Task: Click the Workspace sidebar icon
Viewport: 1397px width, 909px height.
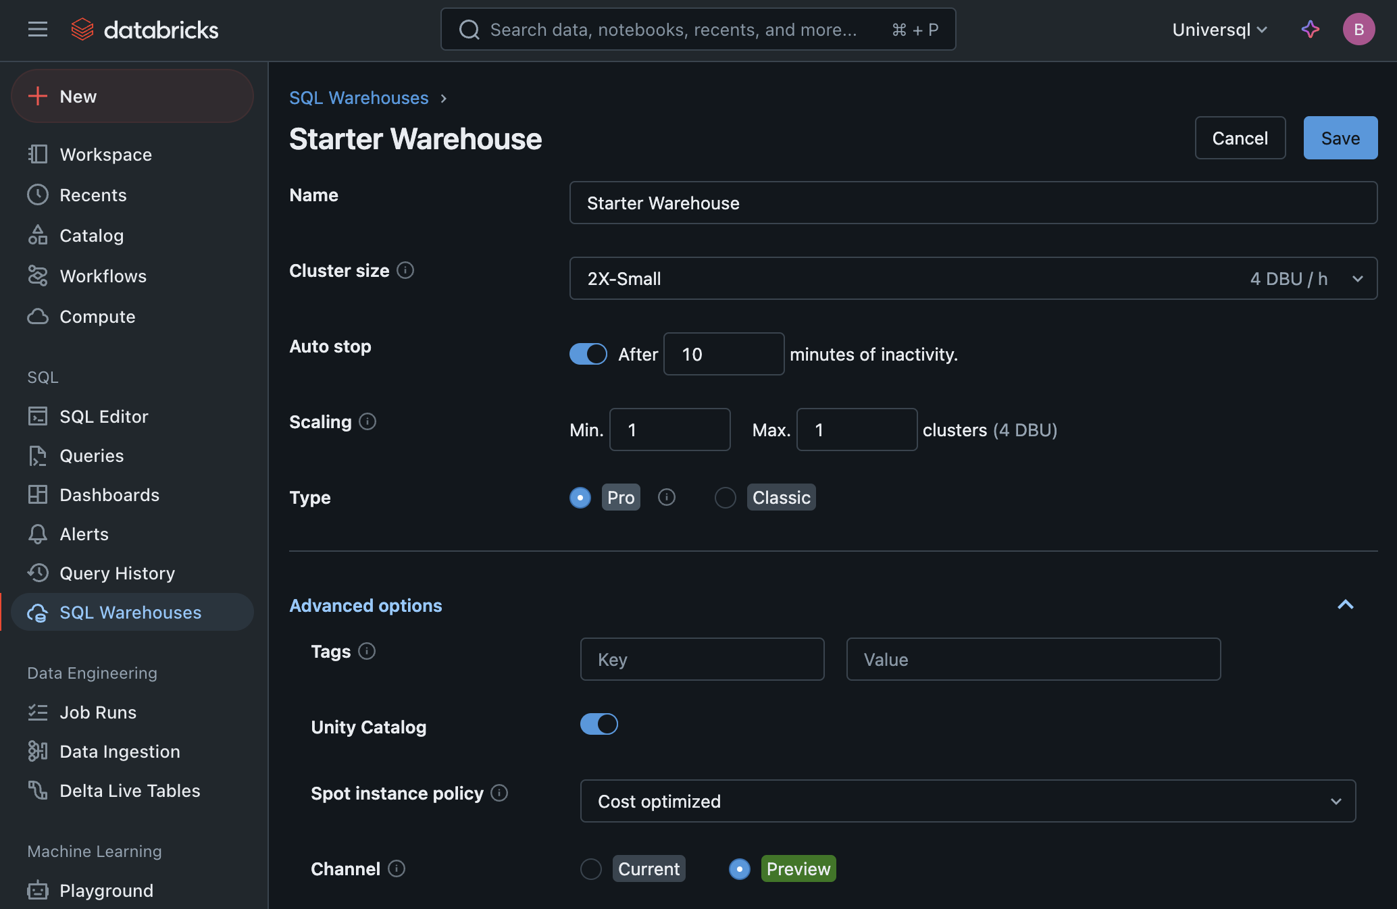Action: [38, 154]
